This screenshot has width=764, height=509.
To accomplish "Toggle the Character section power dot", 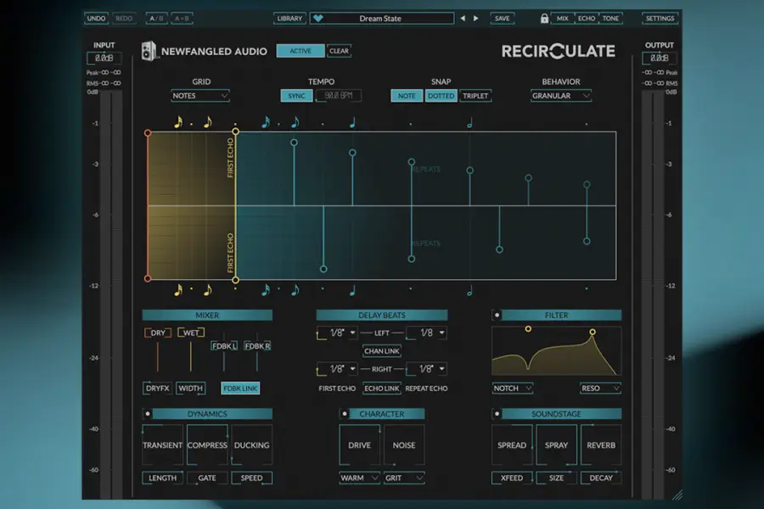I will [345, 414].
